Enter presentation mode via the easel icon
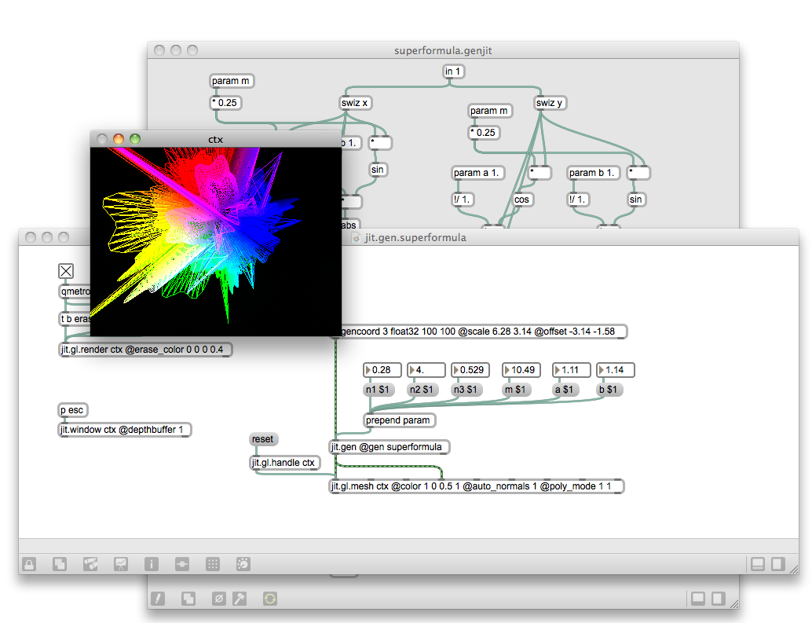This screenshot has height=623, width=812. click(120, 564)
